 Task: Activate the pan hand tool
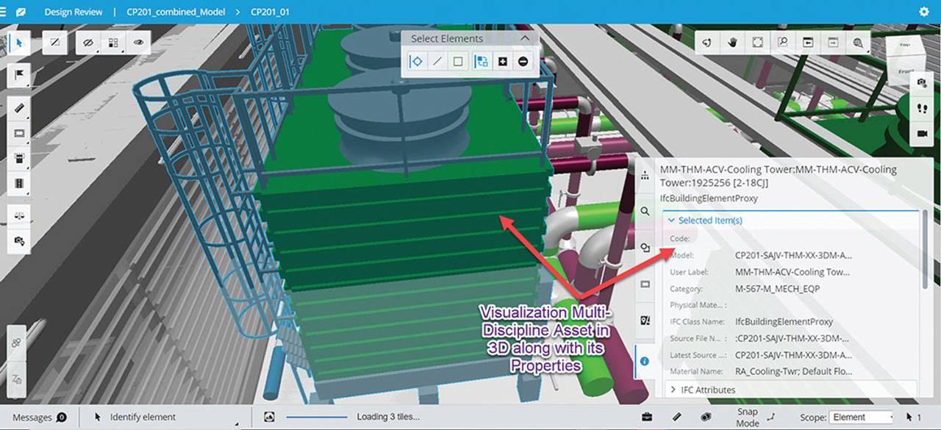(732, 43)
